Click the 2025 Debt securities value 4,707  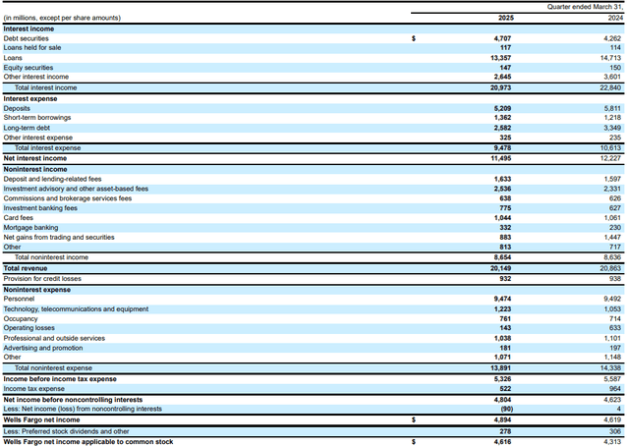pyautogui.click(x=502, y=38)
